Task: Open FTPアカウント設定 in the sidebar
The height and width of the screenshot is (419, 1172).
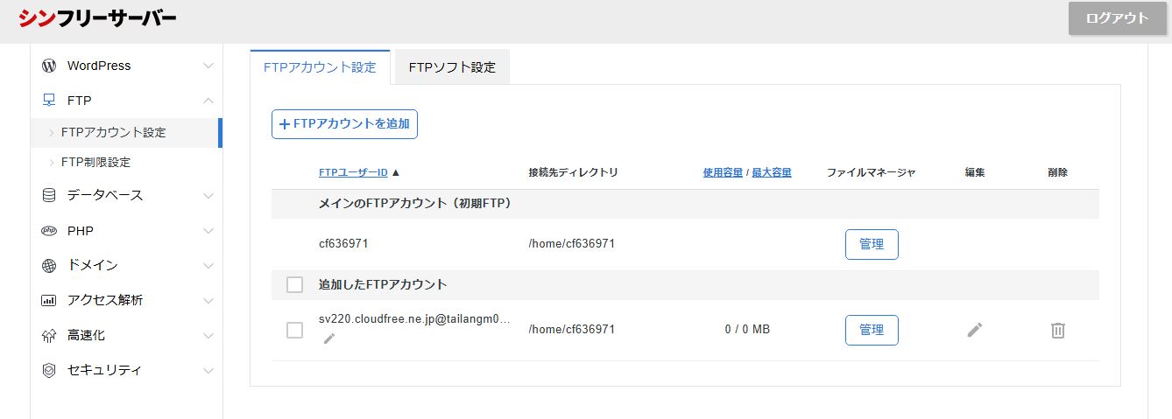Action: point(114,133)
